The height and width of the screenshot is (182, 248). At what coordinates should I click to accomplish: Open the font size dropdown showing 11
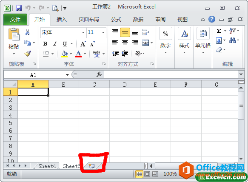pyautogui.click(x=96, y=32)
